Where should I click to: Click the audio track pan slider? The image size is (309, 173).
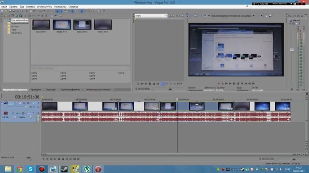point(31,117)
